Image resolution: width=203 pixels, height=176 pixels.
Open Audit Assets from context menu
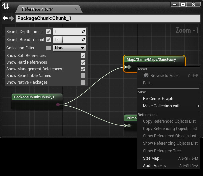pyautogui.click(x=156, y=166)
